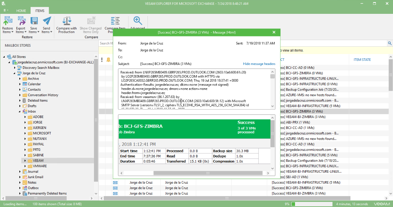Expand the Archive folder
Screen dimensions: 393x207
[x=20, y=78]
